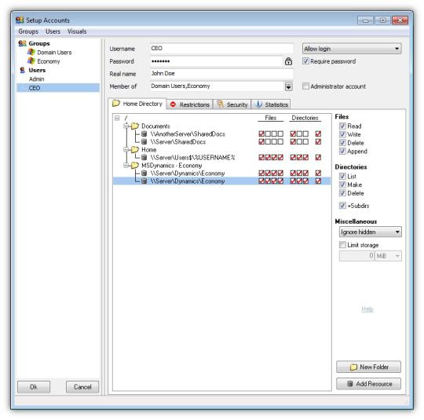Click the \\Server\Users$\%USERNAME% resource icon
Image resolution: width=424 pixels, height=420 pixels.
coord(144,157)
